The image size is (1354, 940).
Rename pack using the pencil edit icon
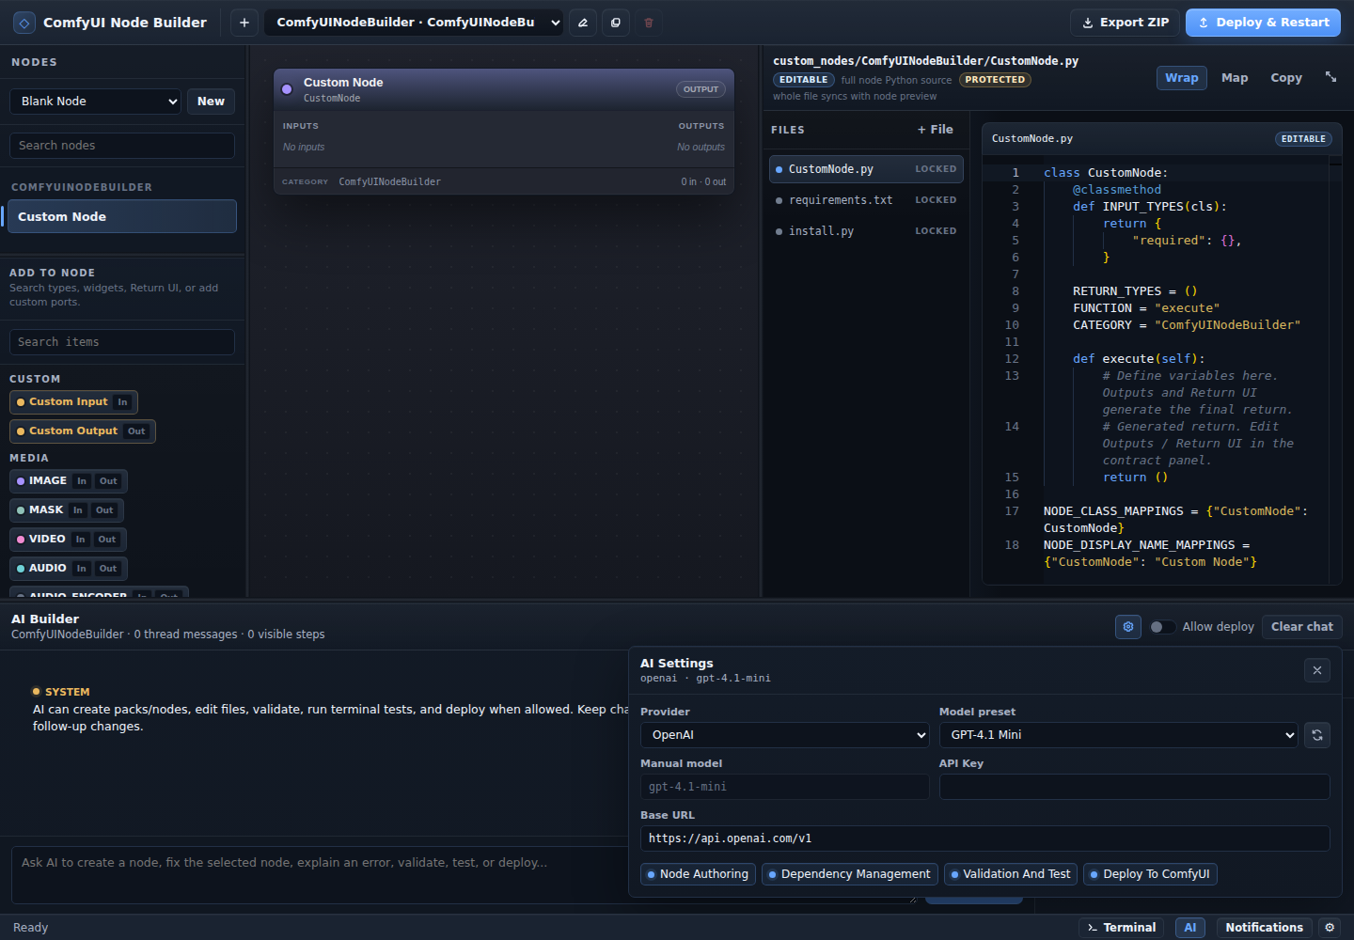coord(583,23)
